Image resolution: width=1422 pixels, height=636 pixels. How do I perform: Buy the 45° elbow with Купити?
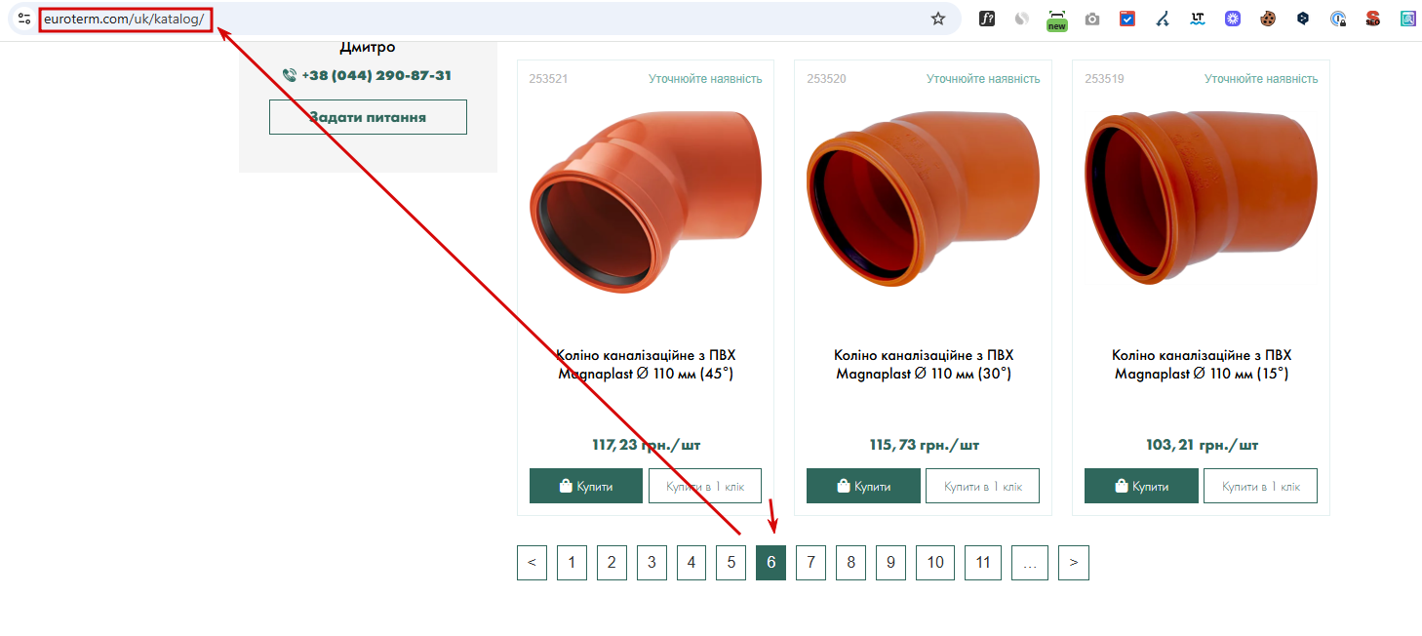(x=586, y=486)
